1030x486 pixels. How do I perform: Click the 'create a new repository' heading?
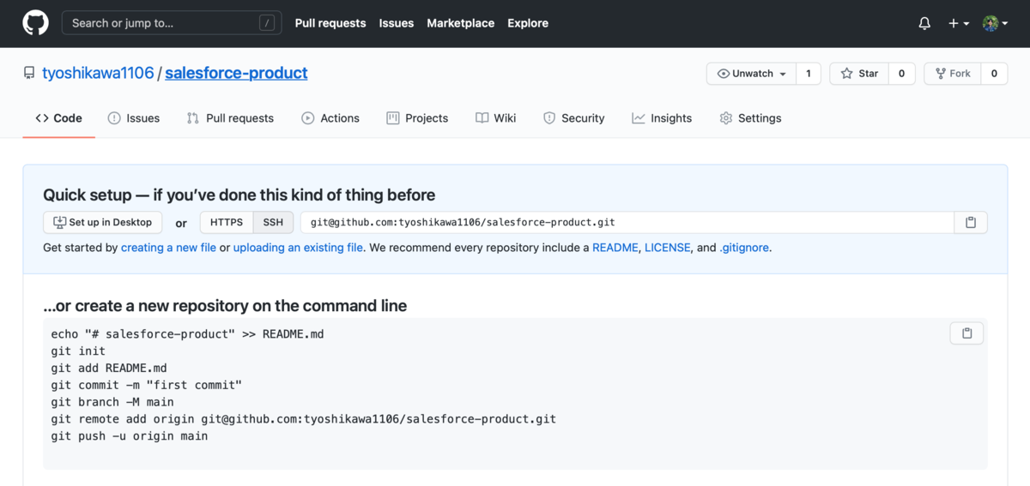coord(225,306)
